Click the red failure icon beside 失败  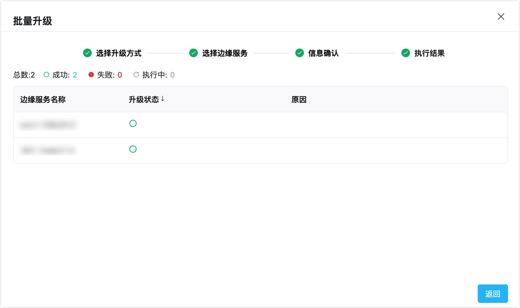(x=91, y=75)
